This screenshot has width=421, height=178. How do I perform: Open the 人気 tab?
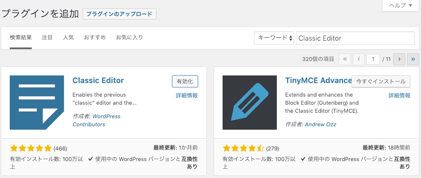tap(68, 37)
